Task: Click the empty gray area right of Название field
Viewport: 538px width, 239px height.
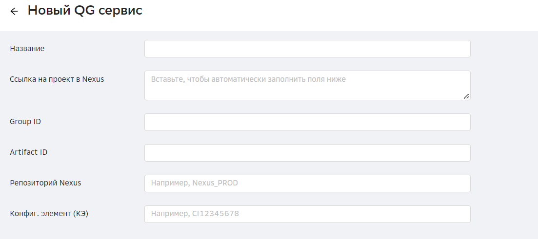Action: point(503,49)
